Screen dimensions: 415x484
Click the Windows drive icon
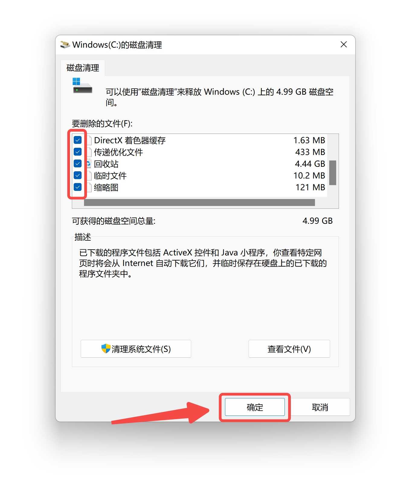pos(82,86)
